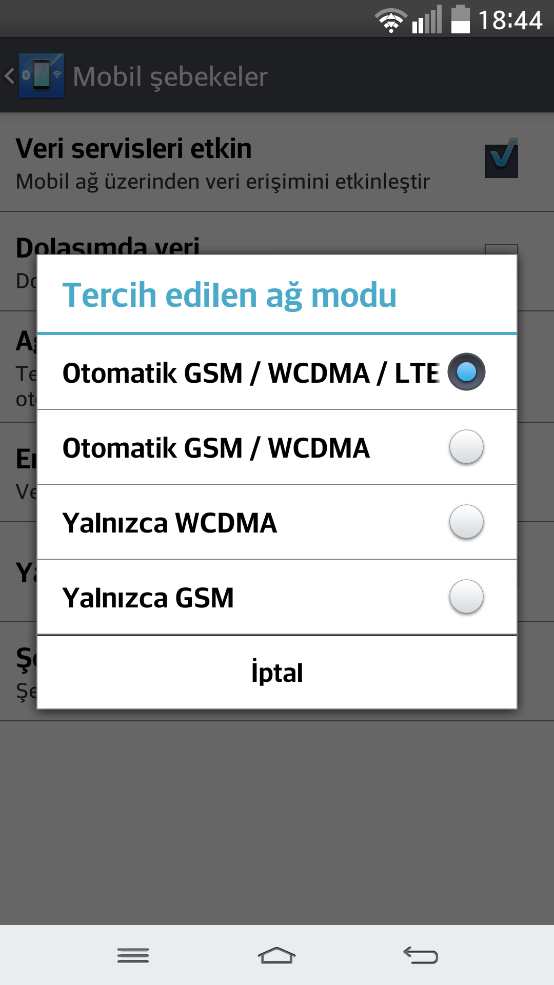Tap the cellular signal bars icon
Screen dimensions: 554x985
click(427, 19)
